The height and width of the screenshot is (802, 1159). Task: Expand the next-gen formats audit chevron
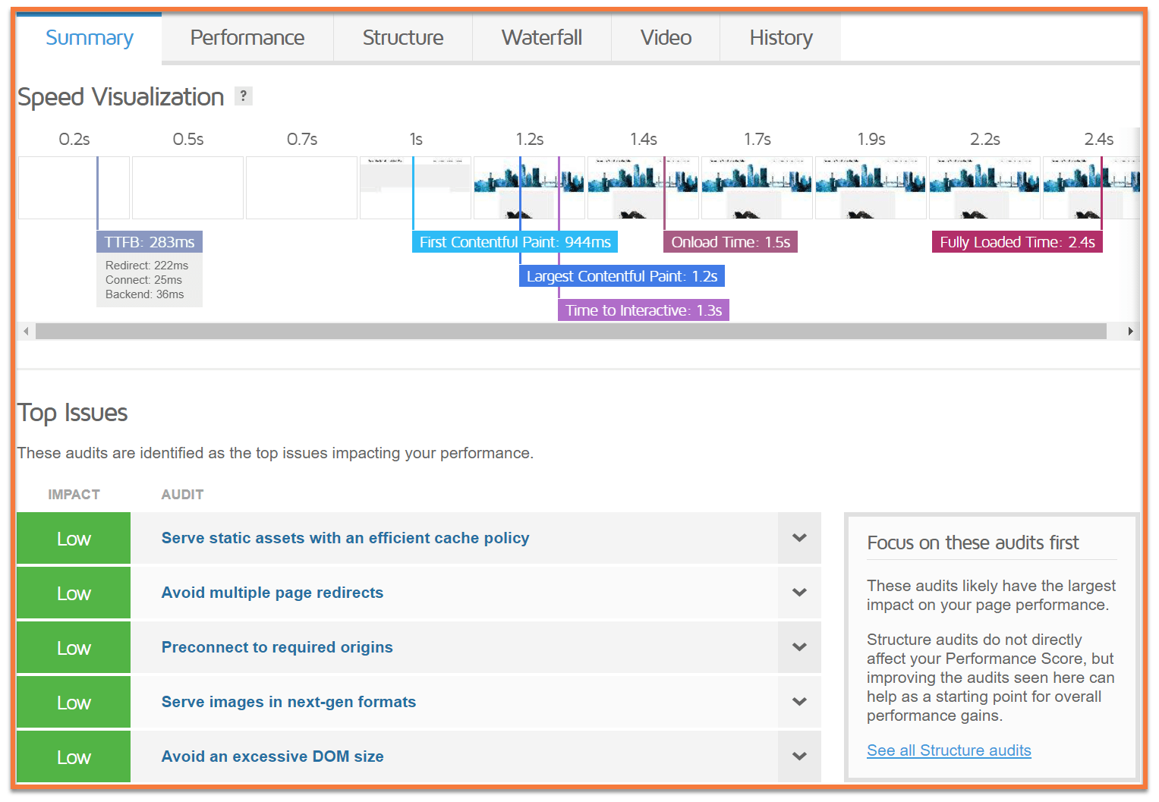click(798, 702)
